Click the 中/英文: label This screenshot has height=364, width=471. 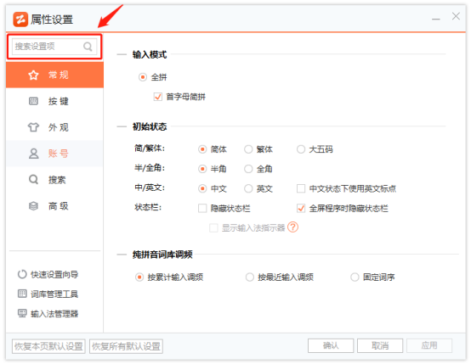click(150, 188)
